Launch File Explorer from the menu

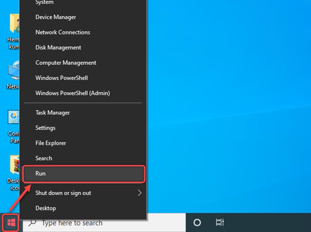[x=83, y=143]
